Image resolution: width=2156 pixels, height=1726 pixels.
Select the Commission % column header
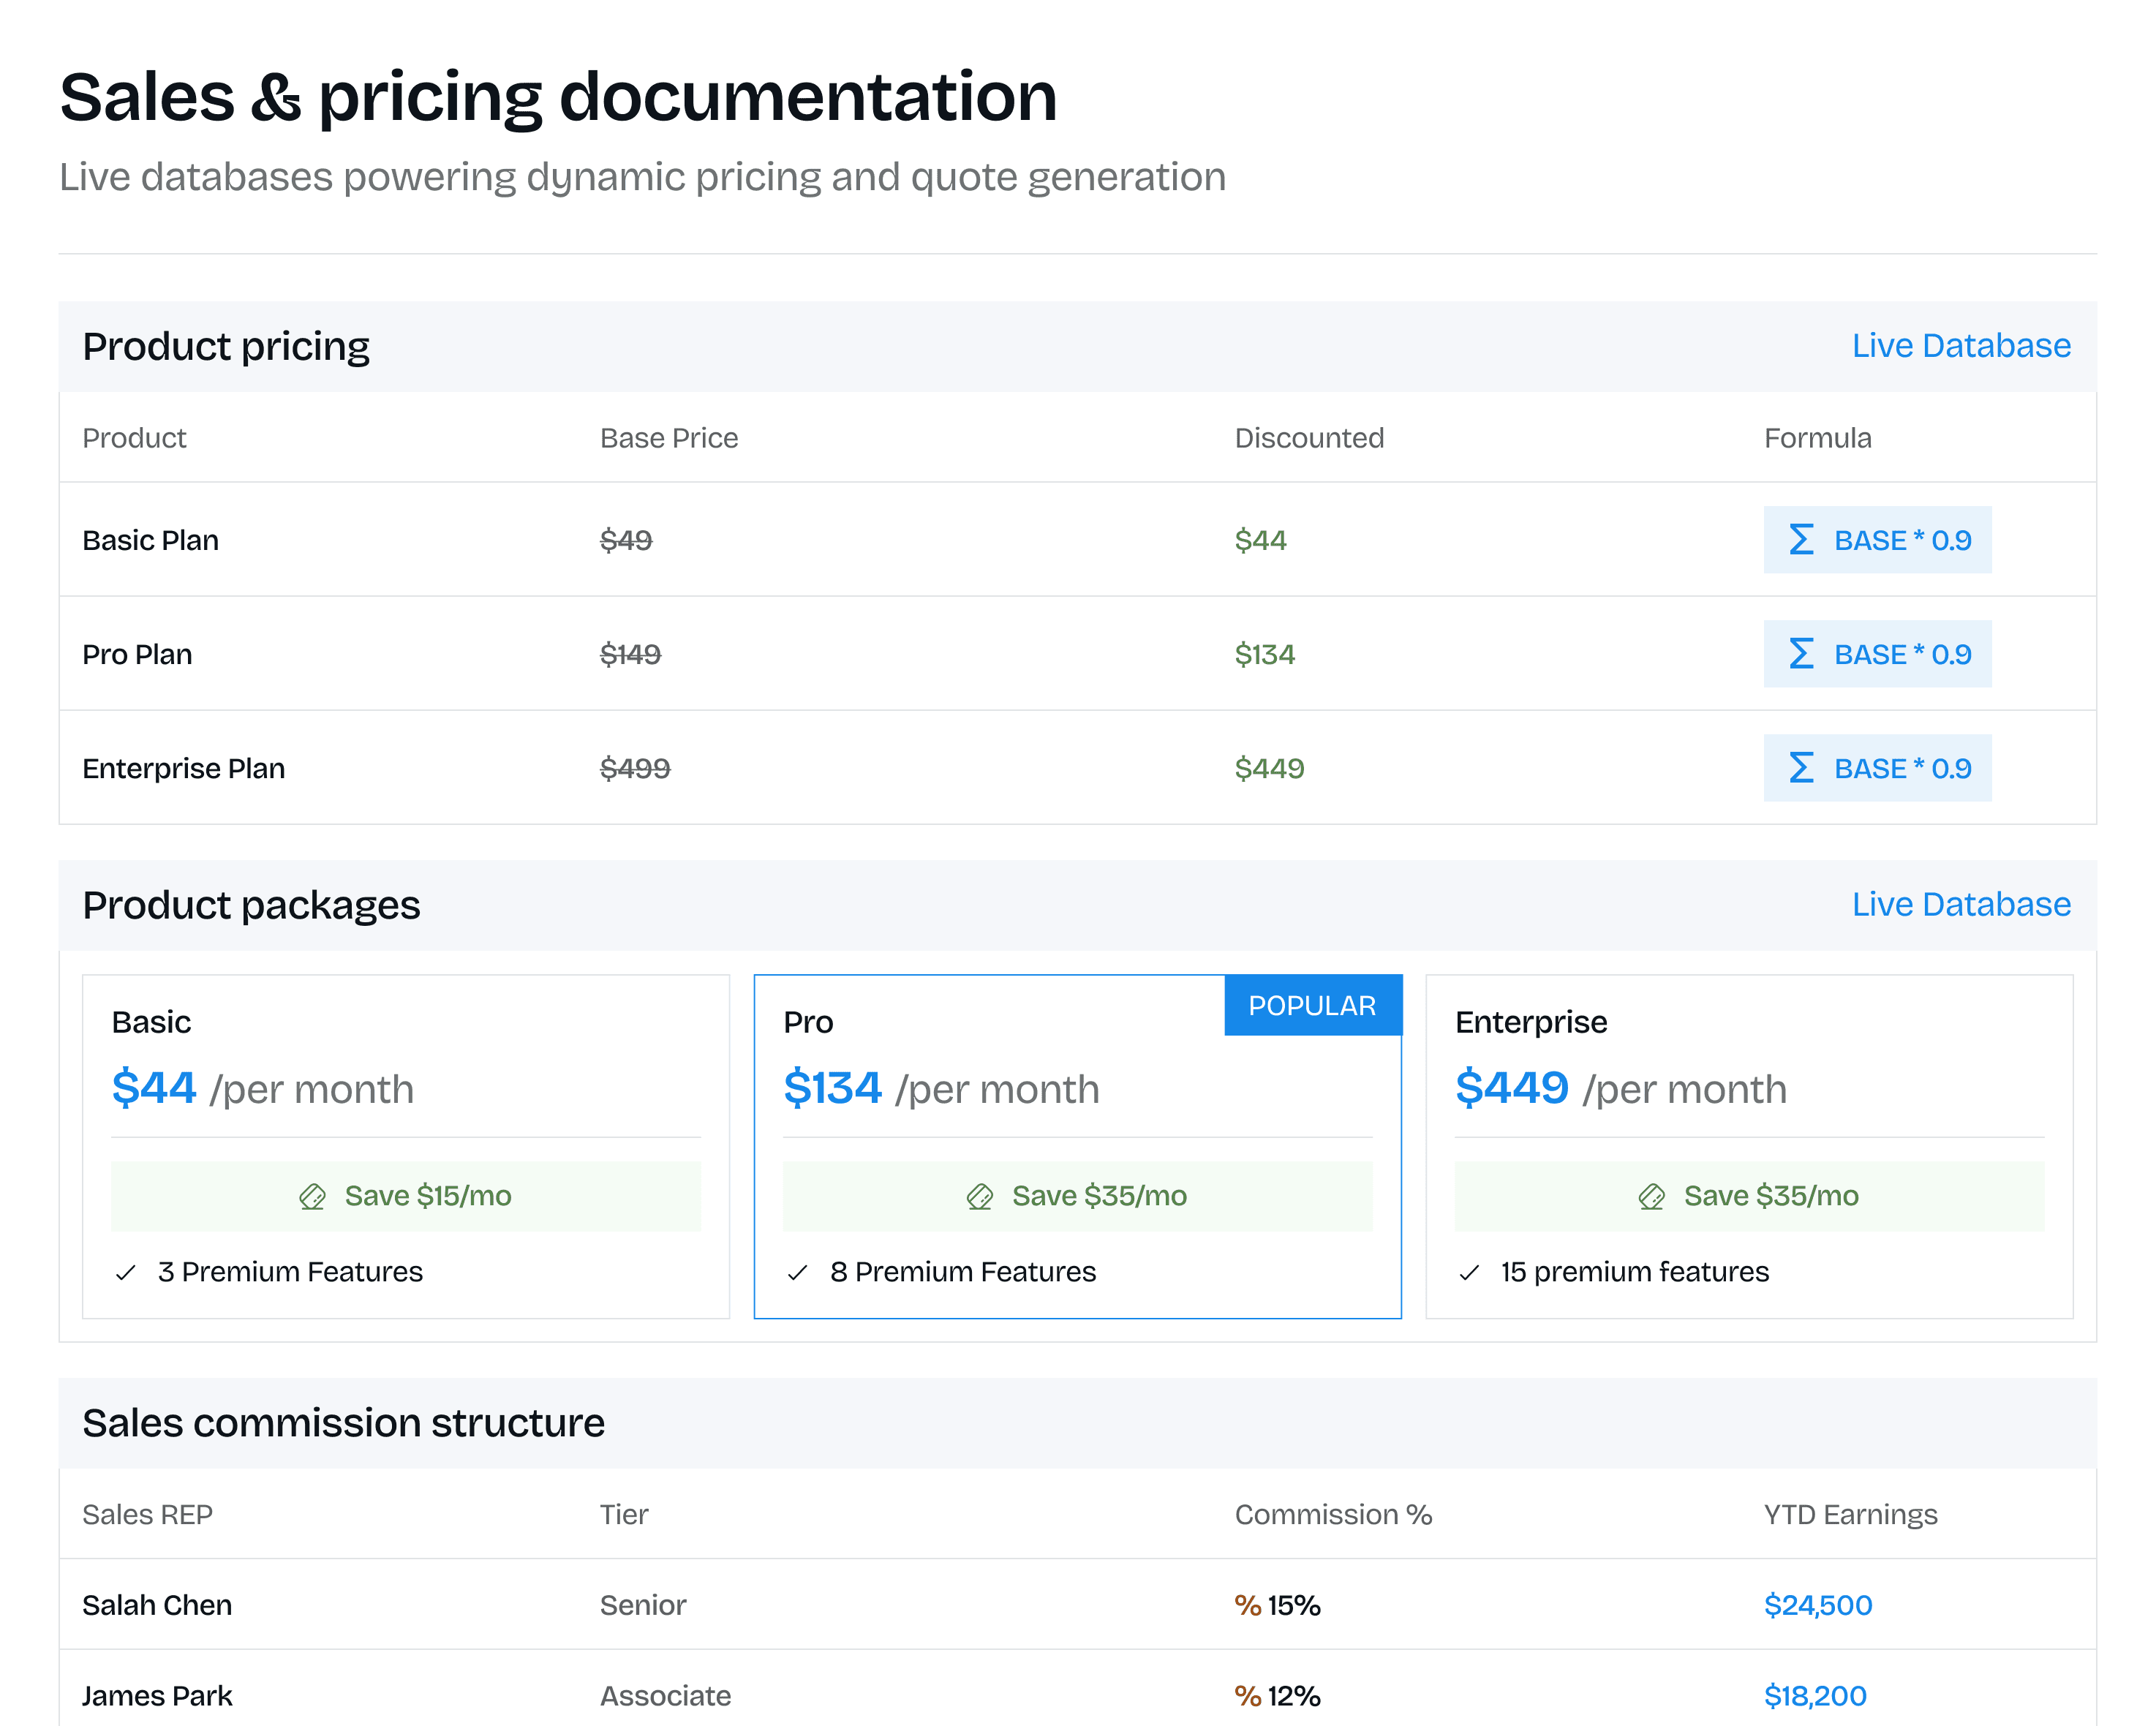coord(1333,1514)
